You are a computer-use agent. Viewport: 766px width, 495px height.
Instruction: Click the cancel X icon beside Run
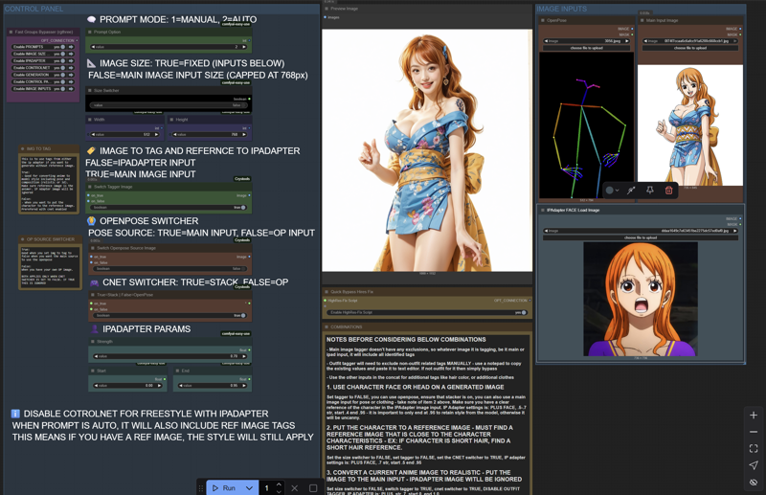click(x=295, y=488)
